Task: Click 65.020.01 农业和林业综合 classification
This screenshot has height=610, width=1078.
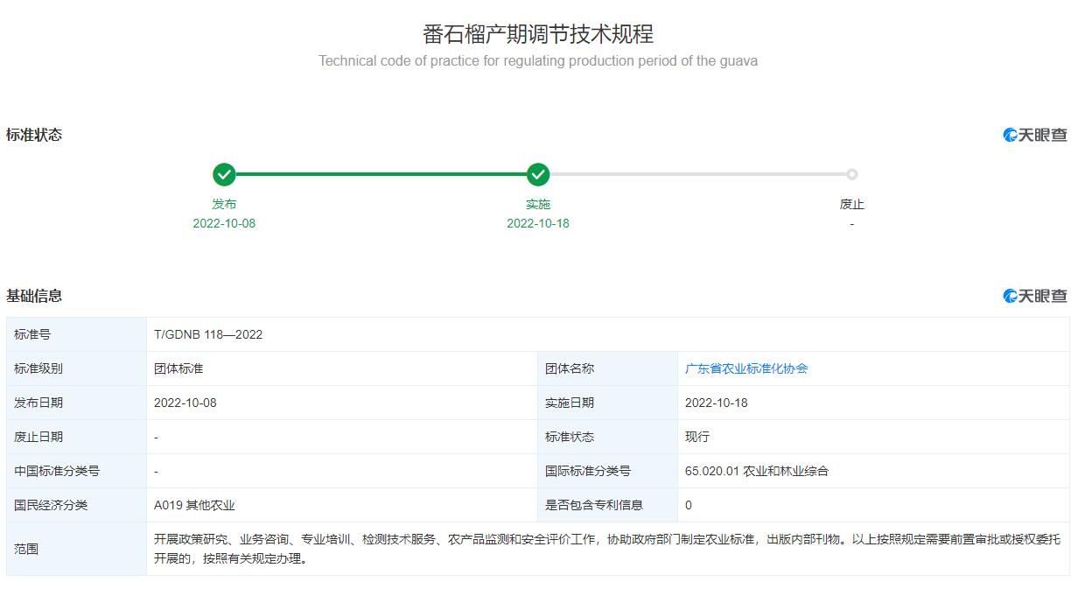Action: 757,471
